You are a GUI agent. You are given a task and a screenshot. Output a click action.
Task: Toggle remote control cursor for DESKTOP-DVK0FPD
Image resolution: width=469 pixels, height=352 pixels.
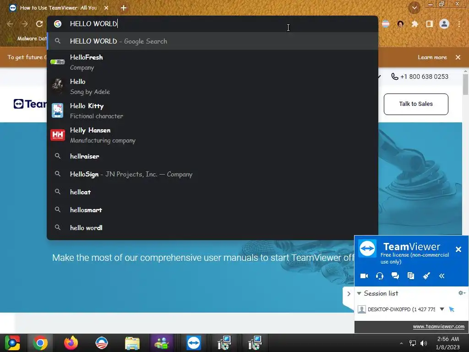[x=452, y=309]
